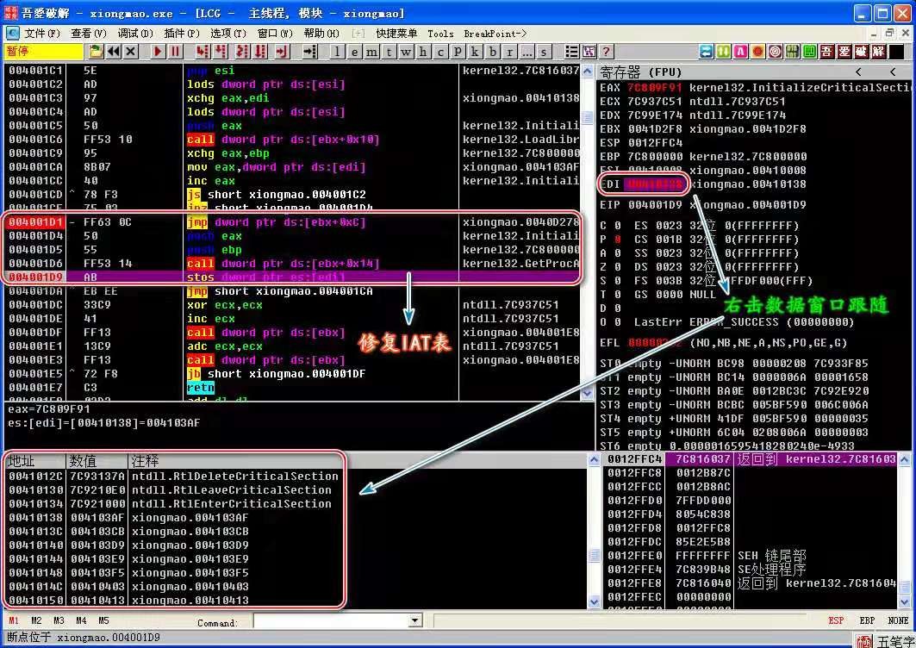Click the target bullseye plugin icon
916x648 pixels.
(776, 52)
